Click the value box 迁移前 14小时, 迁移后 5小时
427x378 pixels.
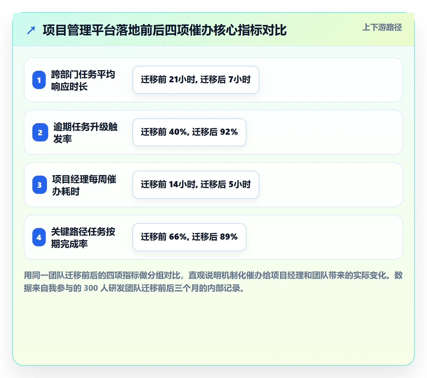click(196, 185)
